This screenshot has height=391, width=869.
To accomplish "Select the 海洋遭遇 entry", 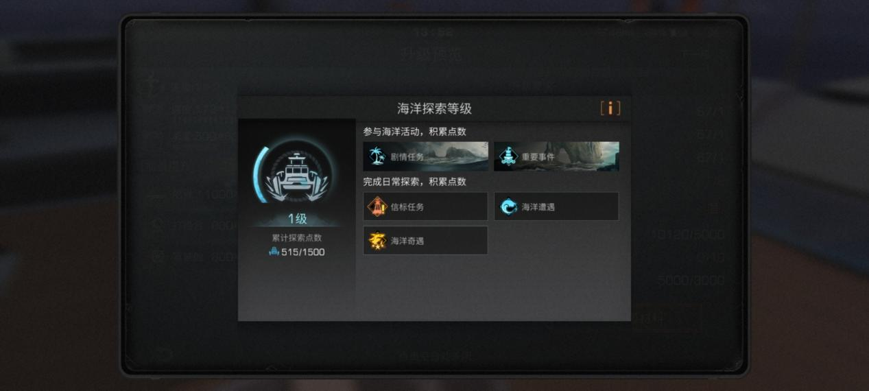I will tap(556, 206).
